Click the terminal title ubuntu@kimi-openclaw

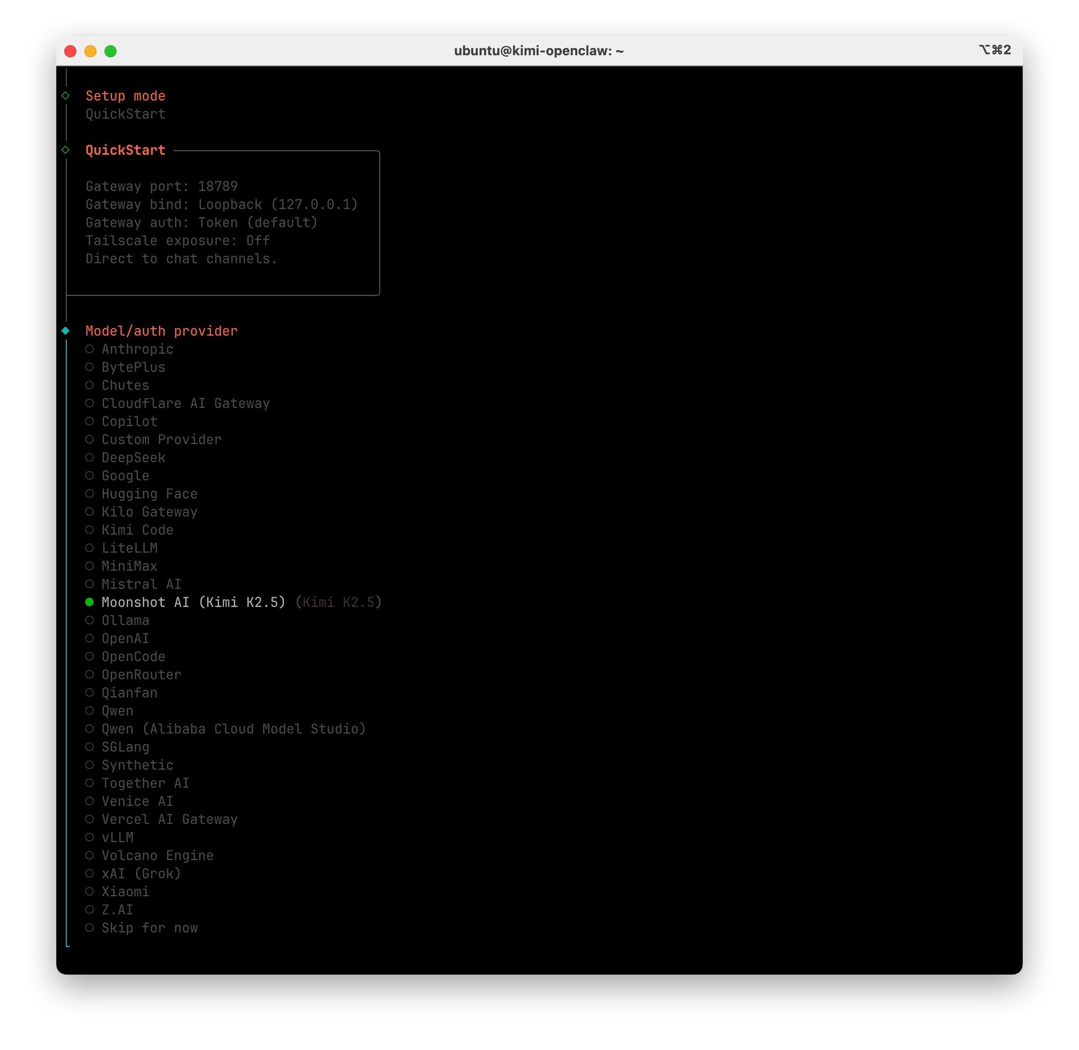[538, 51]
